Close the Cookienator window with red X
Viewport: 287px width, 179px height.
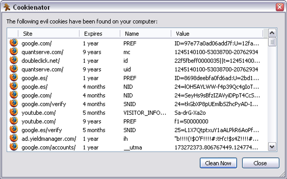(x=280, y=7)
